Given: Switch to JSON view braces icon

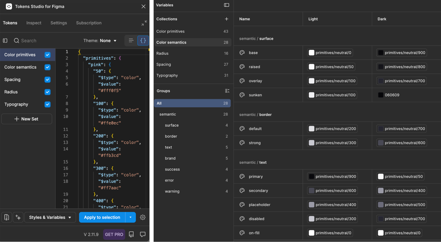Looking at the screenshot, I should click(143, 41).
